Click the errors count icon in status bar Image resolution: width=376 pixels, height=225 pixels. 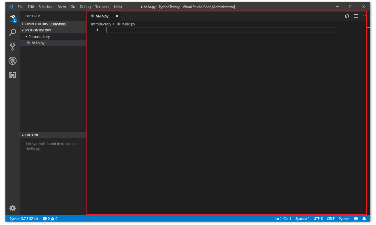(45, 219)
